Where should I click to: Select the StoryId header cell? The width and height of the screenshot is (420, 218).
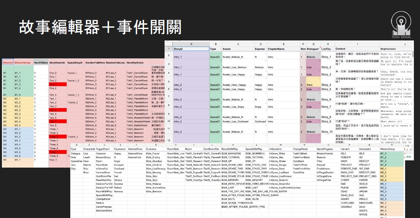[x=191, y=49]
